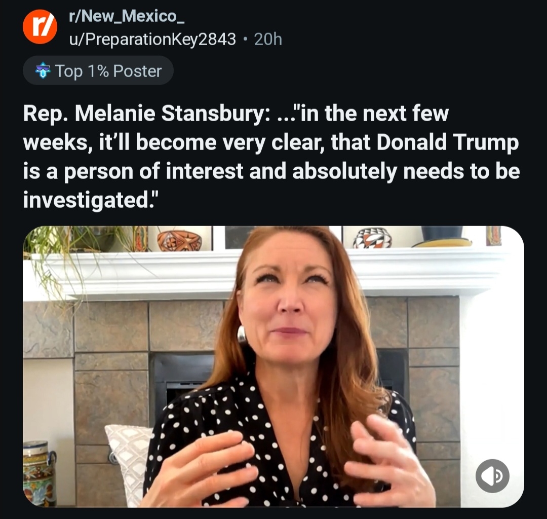Toggle video sound with the speaker icon
547x519 pixels.
tap(492, 476)
